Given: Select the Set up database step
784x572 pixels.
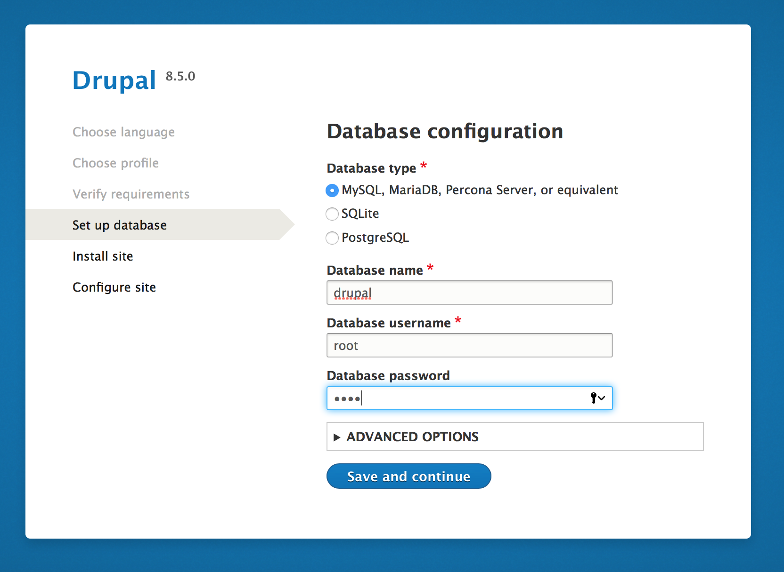Looking at the screenshot, I should [160, 224].
